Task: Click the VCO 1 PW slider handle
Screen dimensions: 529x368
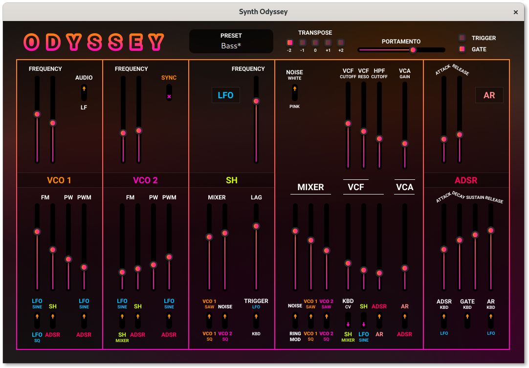Action: click(68, 259)
